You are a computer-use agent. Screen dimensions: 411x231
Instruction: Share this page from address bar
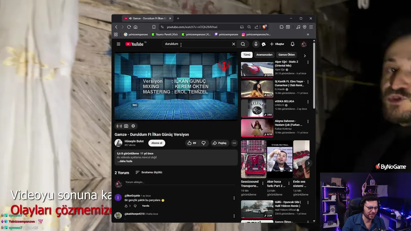[256, 27]
